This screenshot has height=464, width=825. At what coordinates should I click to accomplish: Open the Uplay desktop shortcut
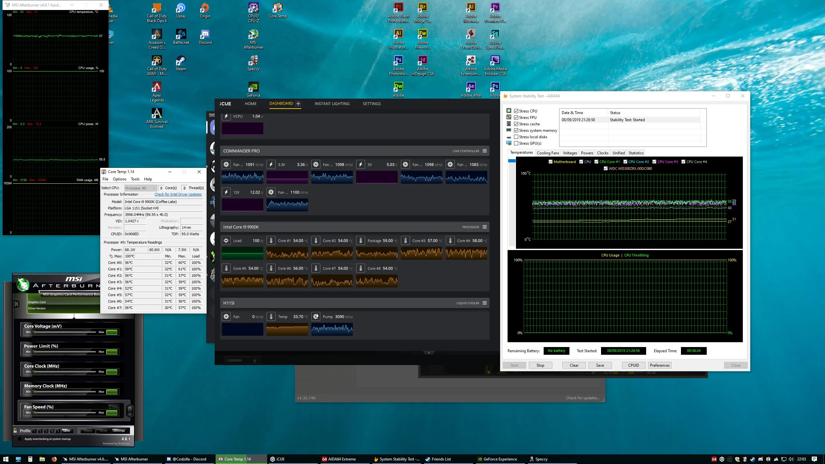point(181,11)
